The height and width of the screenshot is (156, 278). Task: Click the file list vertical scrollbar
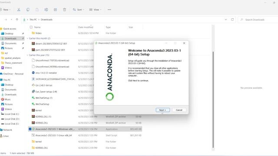click(213, 99)
